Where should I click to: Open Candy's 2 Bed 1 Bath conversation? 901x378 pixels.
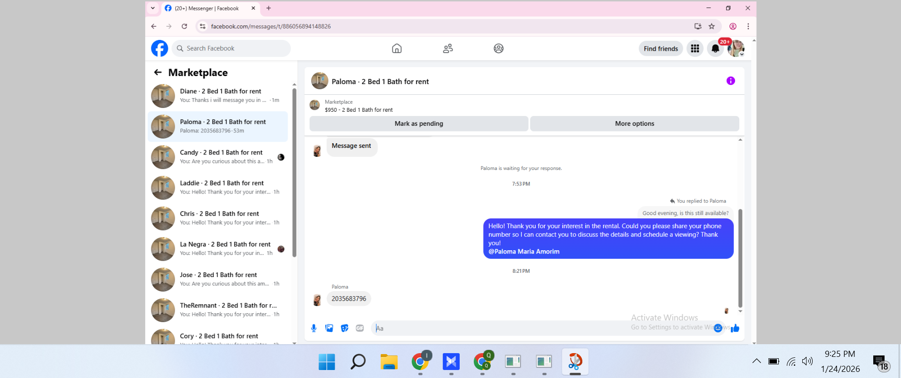click(218, 157)
